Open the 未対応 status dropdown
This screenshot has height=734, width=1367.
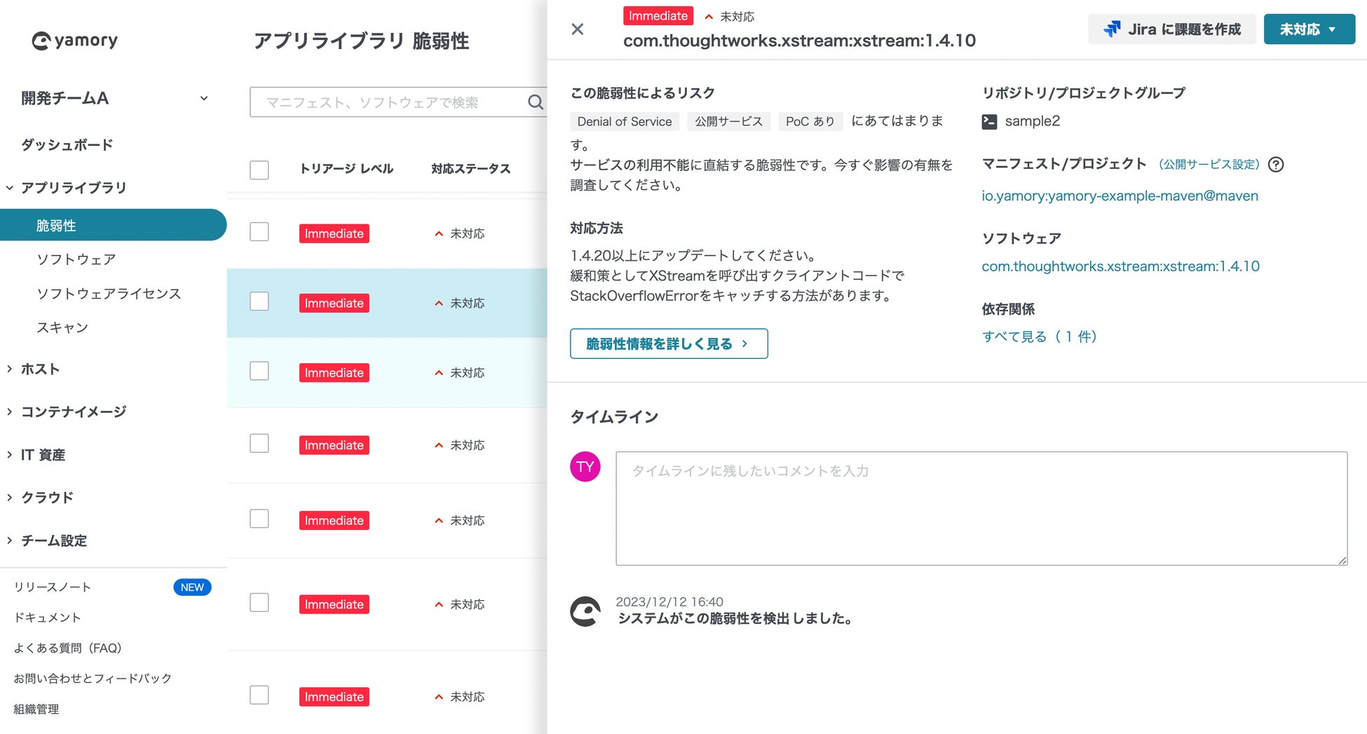click(1309, 29)
